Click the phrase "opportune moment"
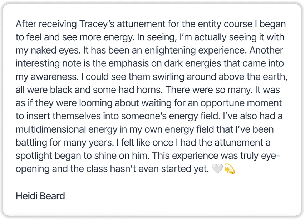This screenshot has width=305, height=219. coord(241,103)
